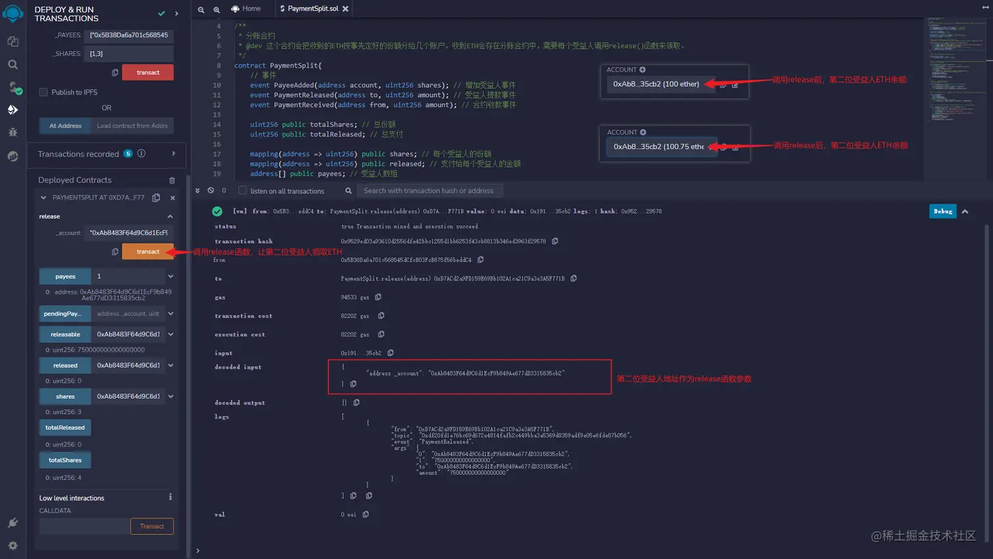The height and width of the screenshot is (559, 993).
Task: Zoom in the editor font
Action: point(217,9)
